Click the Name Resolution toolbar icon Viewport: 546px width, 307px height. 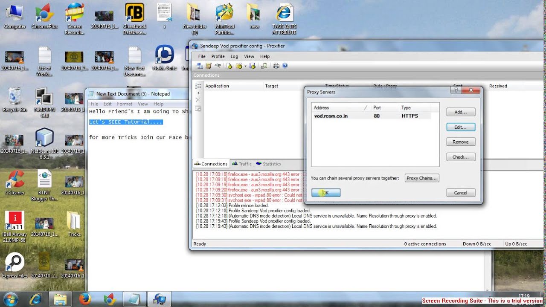pyautogui.click(x=218, y=66)
